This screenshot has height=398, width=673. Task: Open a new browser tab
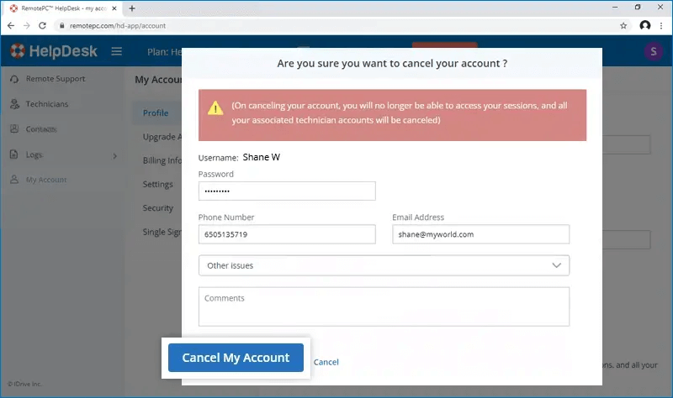click(x=132, y=8)
